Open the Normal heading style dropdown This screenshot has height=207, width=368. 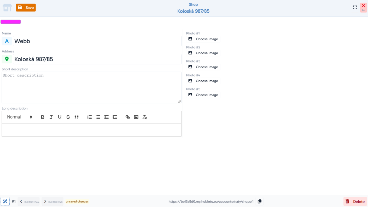(20, 117)
